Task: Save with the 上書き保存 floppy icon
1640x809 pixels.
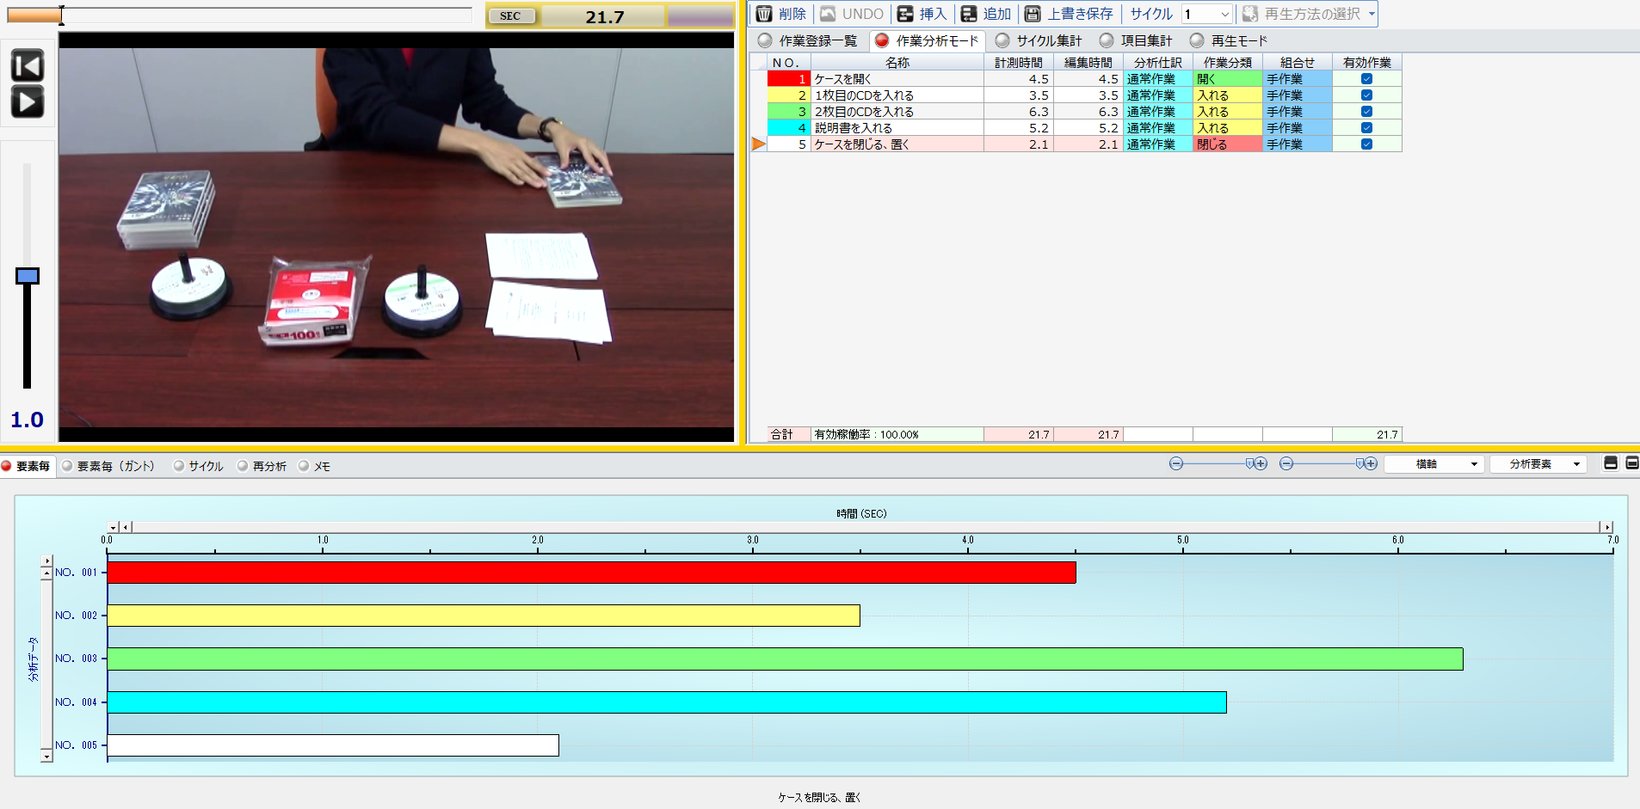Action: (1033, 14)
